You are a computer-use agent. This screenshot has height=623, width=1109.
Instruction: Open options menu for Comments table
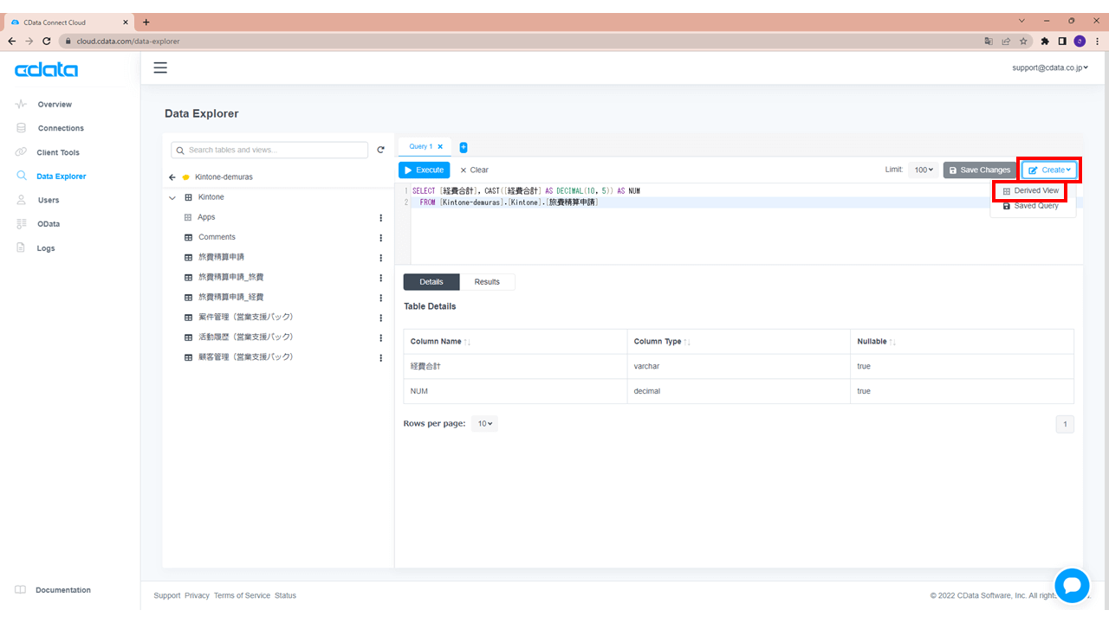pos(380,237)
